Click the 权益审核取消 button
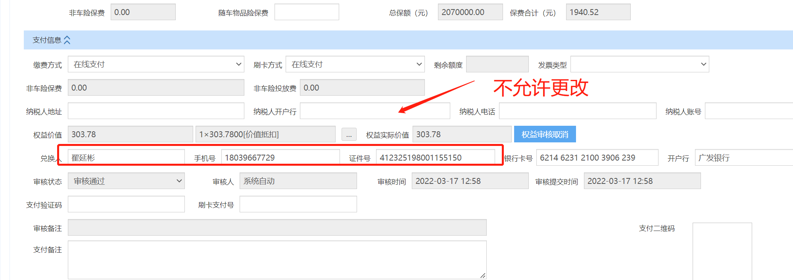Image resolution: width=793 pixels, height=280 pixels. 545,134
